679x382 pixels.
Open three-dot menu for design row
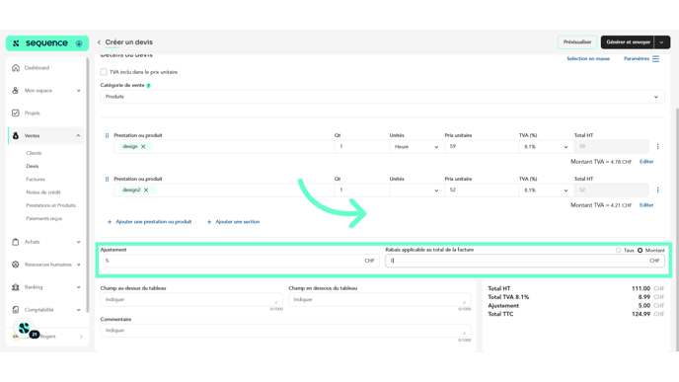[x=657, y=147]
